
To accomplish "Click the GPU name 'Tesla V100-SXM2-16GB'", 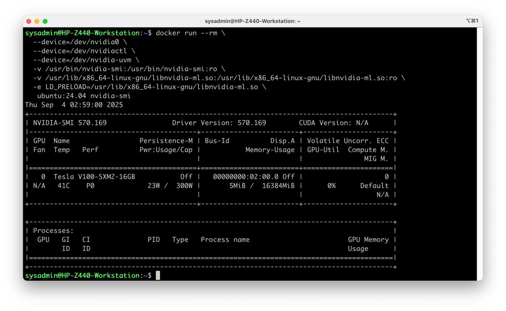I will tap(94, 177).
